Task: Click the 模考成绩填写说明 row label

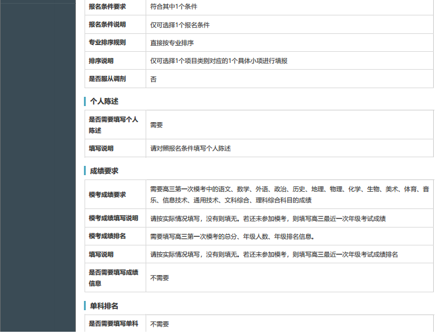Action: pyautogui.click(x=114, y=218)
